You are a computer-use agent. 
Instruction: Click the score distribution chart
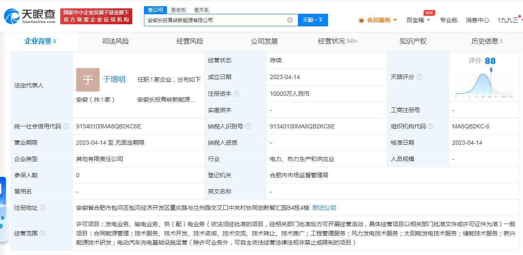[484, 83]
